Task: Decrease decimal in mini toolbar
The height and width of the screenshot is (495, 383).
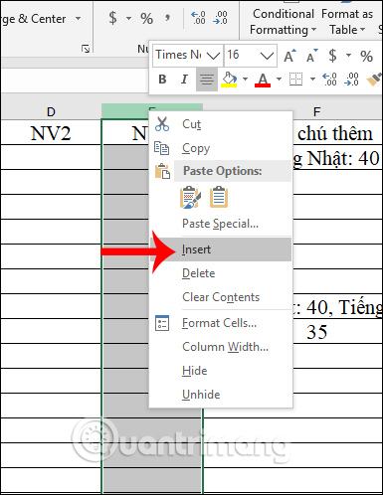Action: (351, 80)
